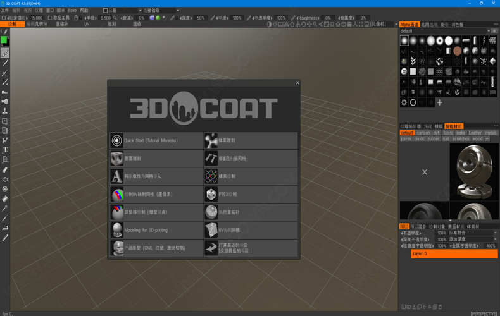Viewport: 500px width, 316px height.
Task: Click the home view icon in view toolbar
Action: [338, 24]
